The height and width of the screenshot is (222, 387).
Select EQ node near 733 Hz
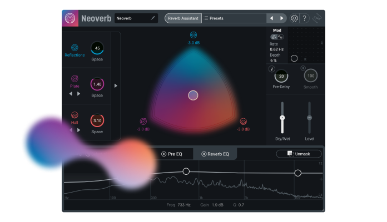[x=186, y=171]
